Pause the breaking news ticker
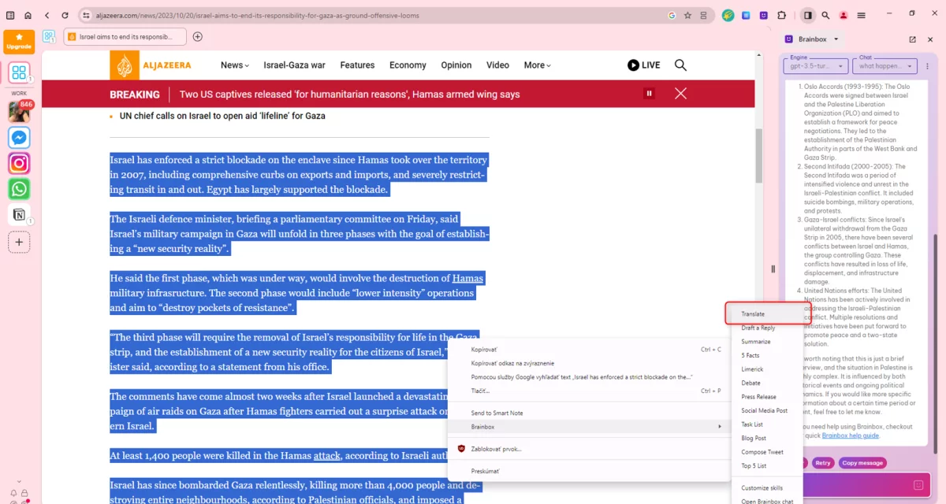 click(x=648, y=93)
